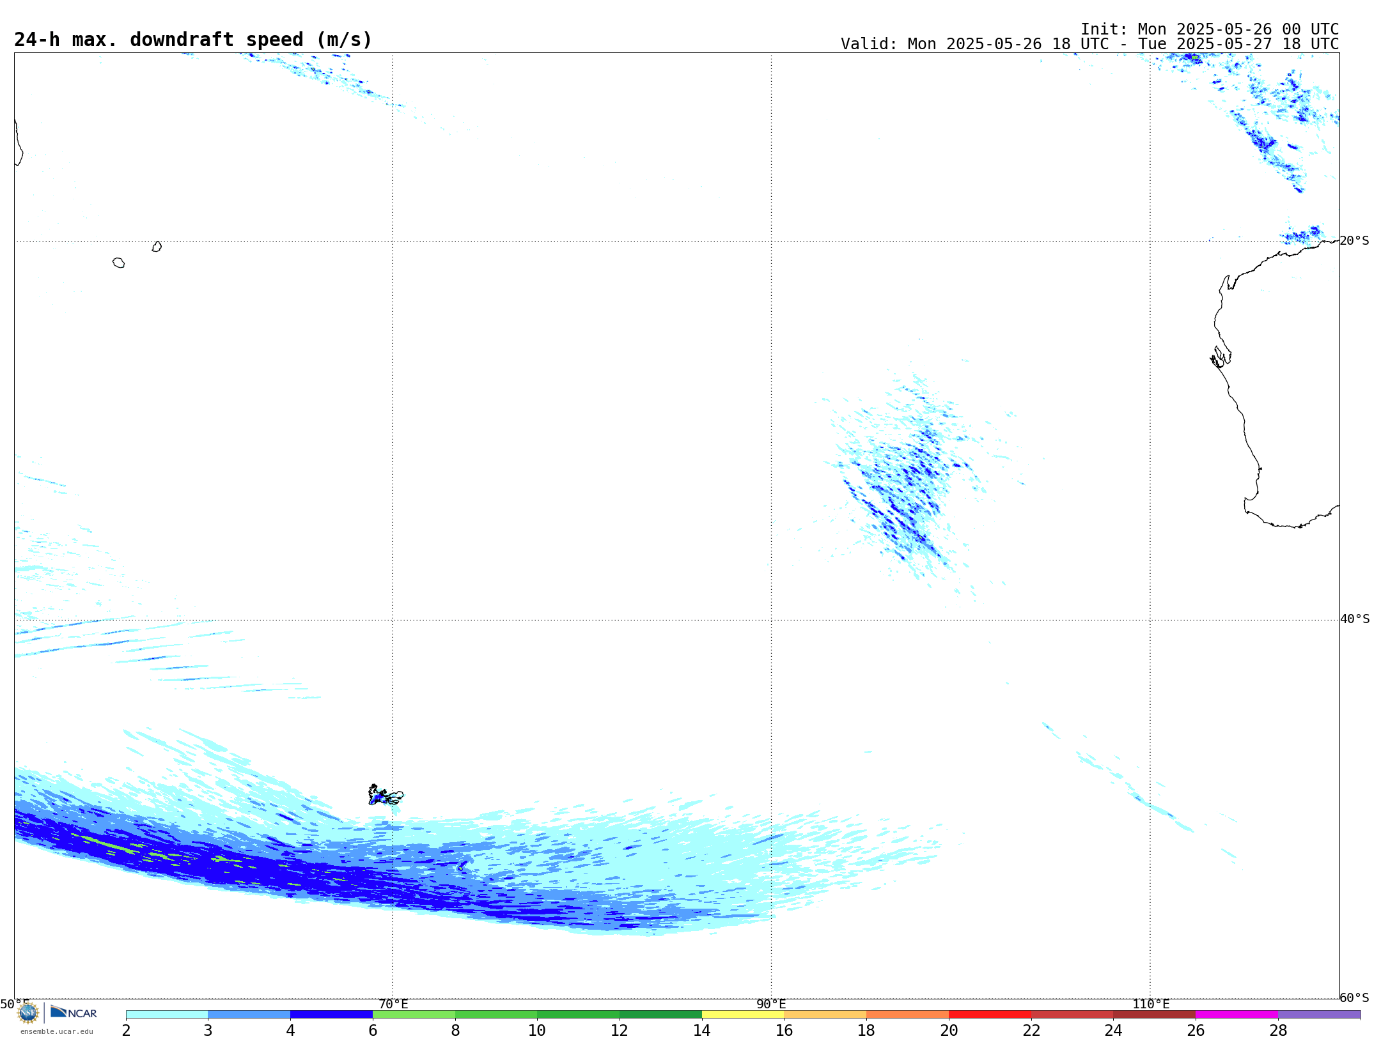Click the 'Valid:' time range line
This screenshot has height=1039, width=1381.
[1090, 44]
